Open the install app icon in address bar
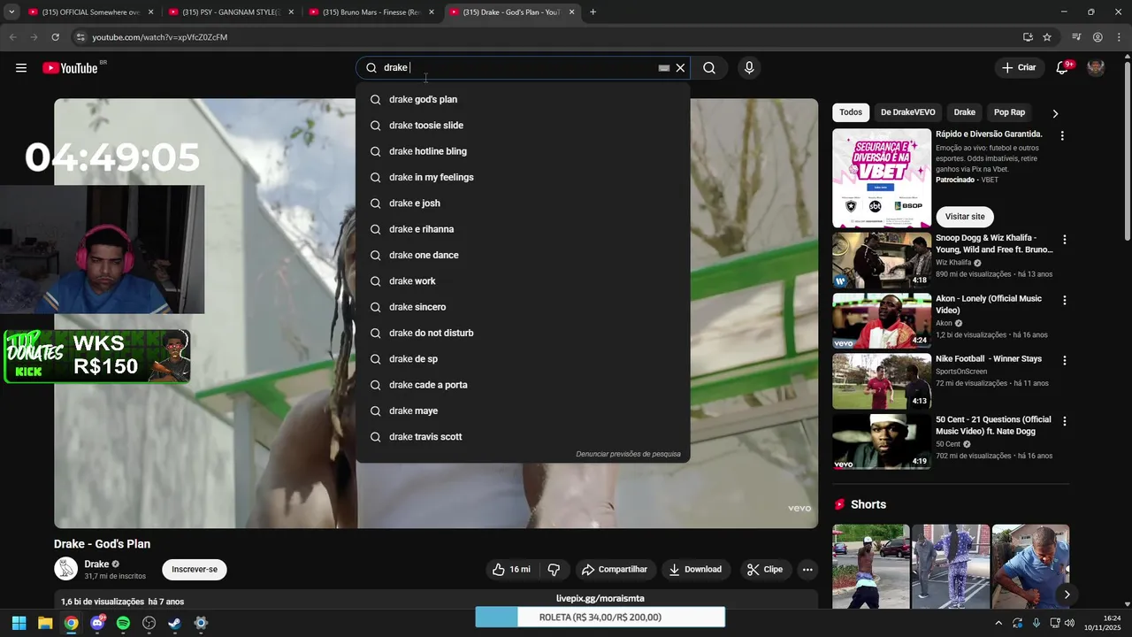The width and height of the screenshot is (1132, 637). coord(1028,37)
